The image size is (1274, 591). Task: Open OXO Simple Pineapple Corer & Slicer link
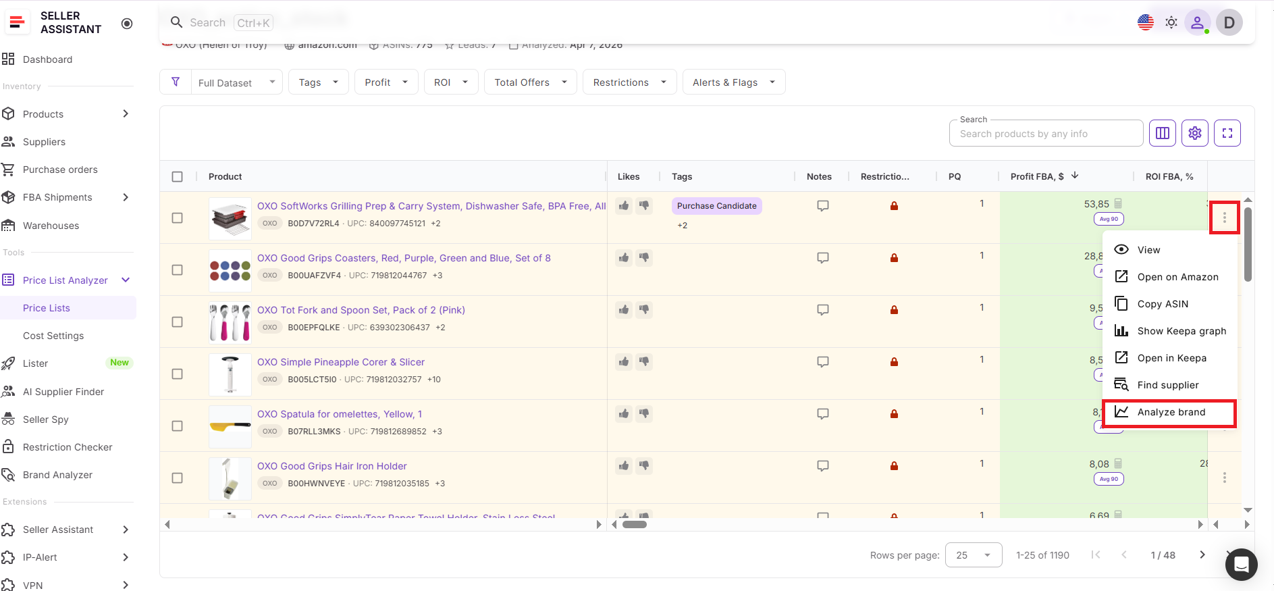[341, 362]
